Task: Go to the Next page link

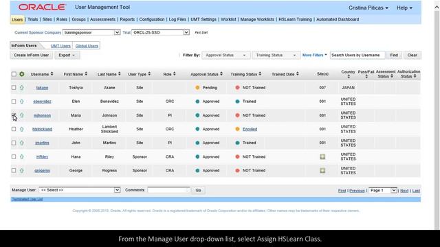Action: [x=404, y=191]
